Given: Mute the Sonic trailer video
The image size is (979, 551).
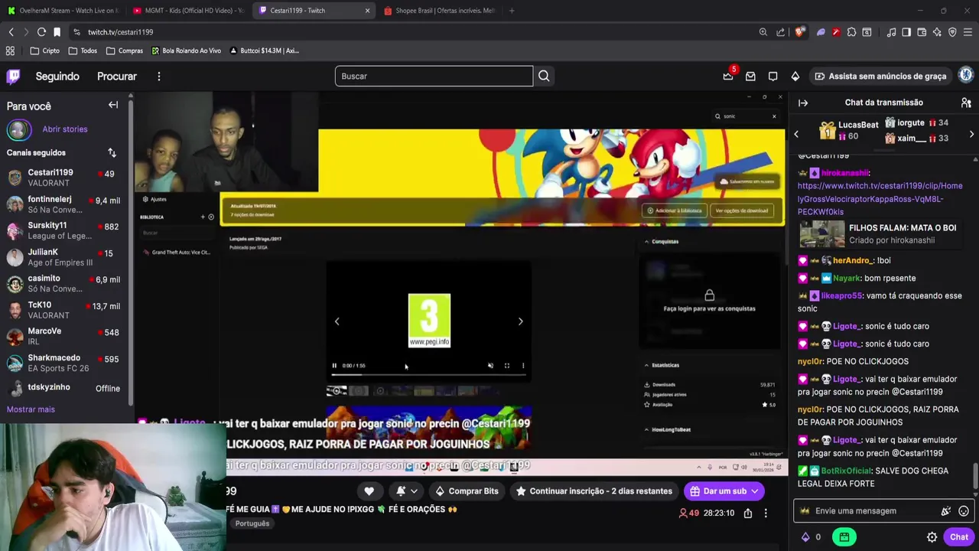Looking at the screenshot, I should click(490, 366).
